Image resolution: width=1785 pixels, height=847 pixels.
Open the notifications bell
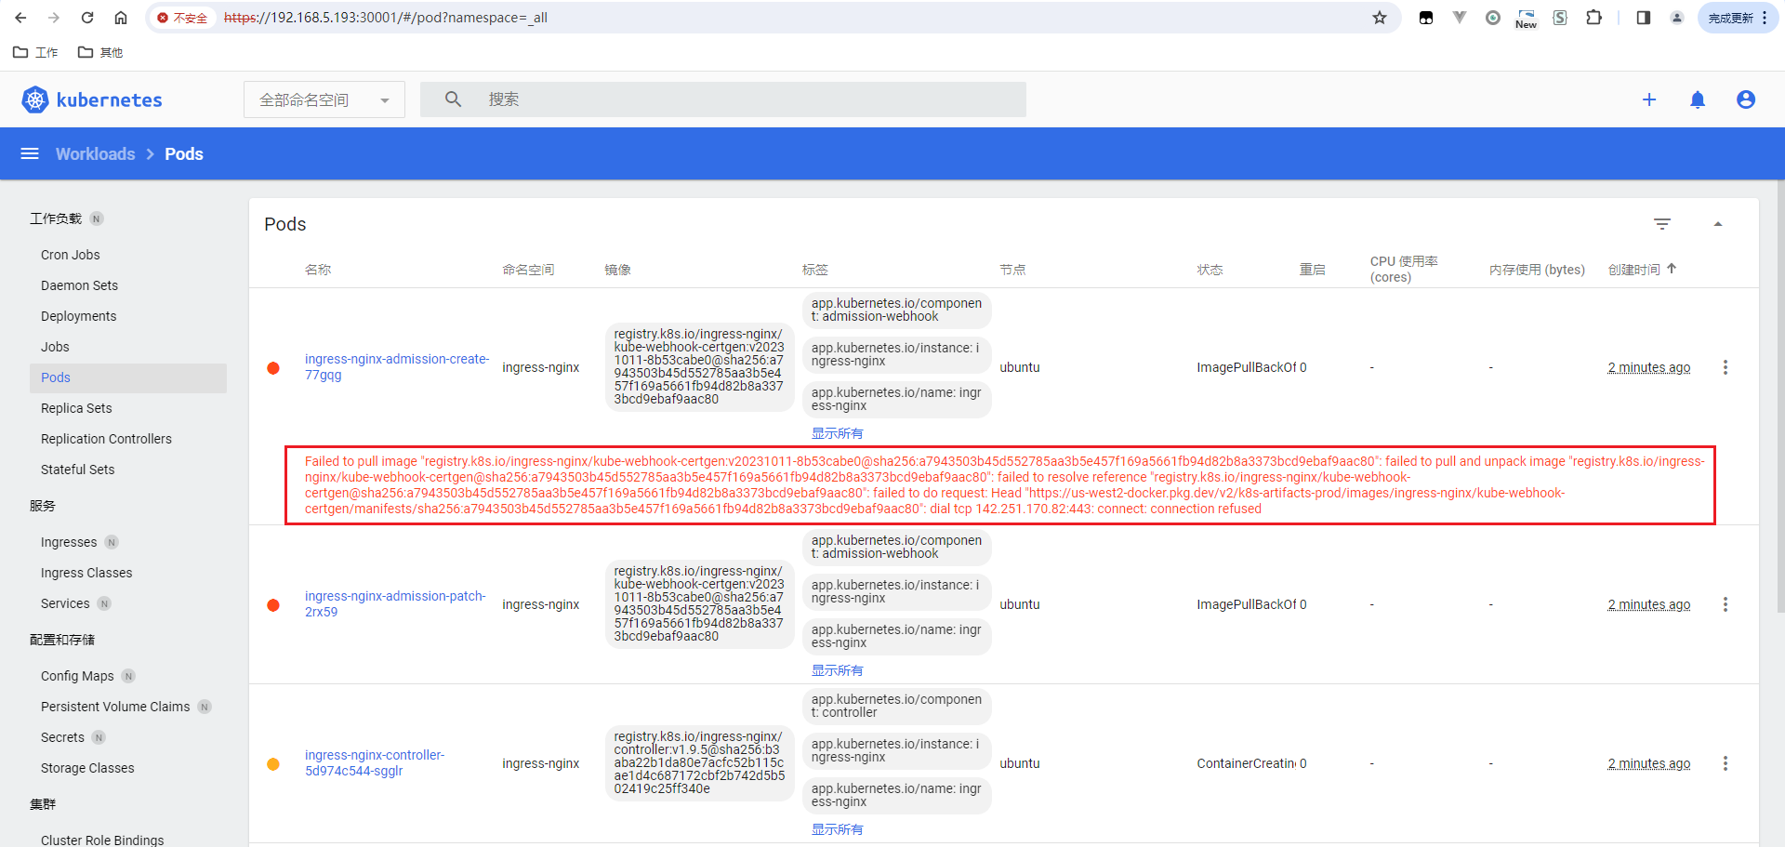point(1698,99)
